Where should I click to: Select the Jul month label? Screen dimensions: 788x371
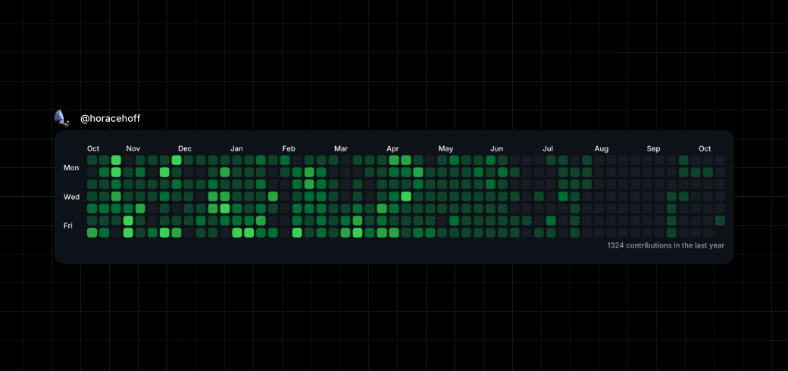[x=548, y=148]
